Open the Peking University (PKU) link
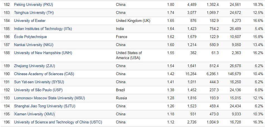The width and height of the screenshot is (265, 127). point(33,4)
